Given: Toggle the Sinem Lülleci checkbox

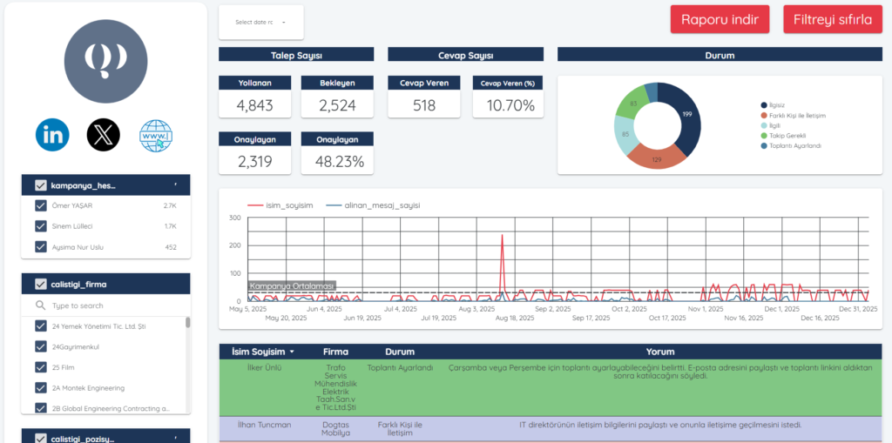Looking at the screenshot, I should (x=40, y=226).
